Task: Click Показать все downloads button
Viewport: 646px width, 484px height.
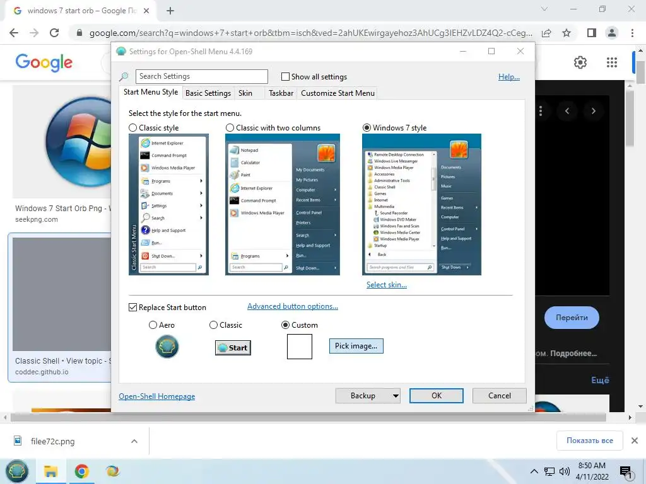Action: pos(590,441)
